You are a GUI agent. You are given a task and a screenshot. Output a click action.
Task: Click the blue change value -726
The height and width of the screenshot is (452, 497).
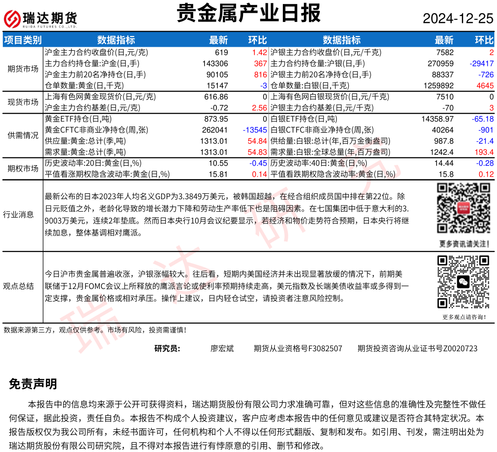click(x=486, y=75)
